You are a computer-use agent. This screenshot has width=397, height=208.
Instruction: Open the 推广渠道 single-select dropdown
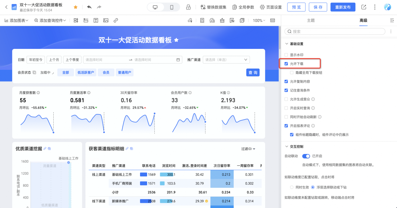click(226, 60)
